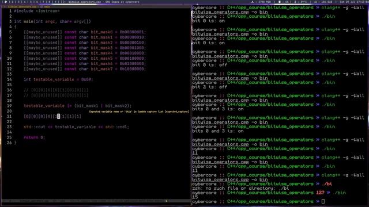Click the comment on line 17
This screenshot has height=207, width=369.
[56, 95]
